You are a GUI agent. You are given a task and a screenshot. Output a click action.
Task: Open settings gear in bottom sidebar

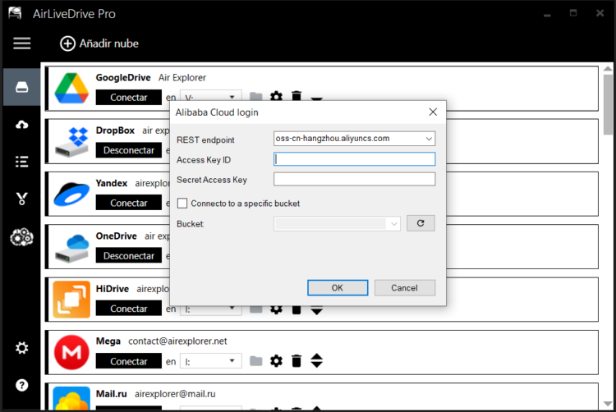(21, 348)
